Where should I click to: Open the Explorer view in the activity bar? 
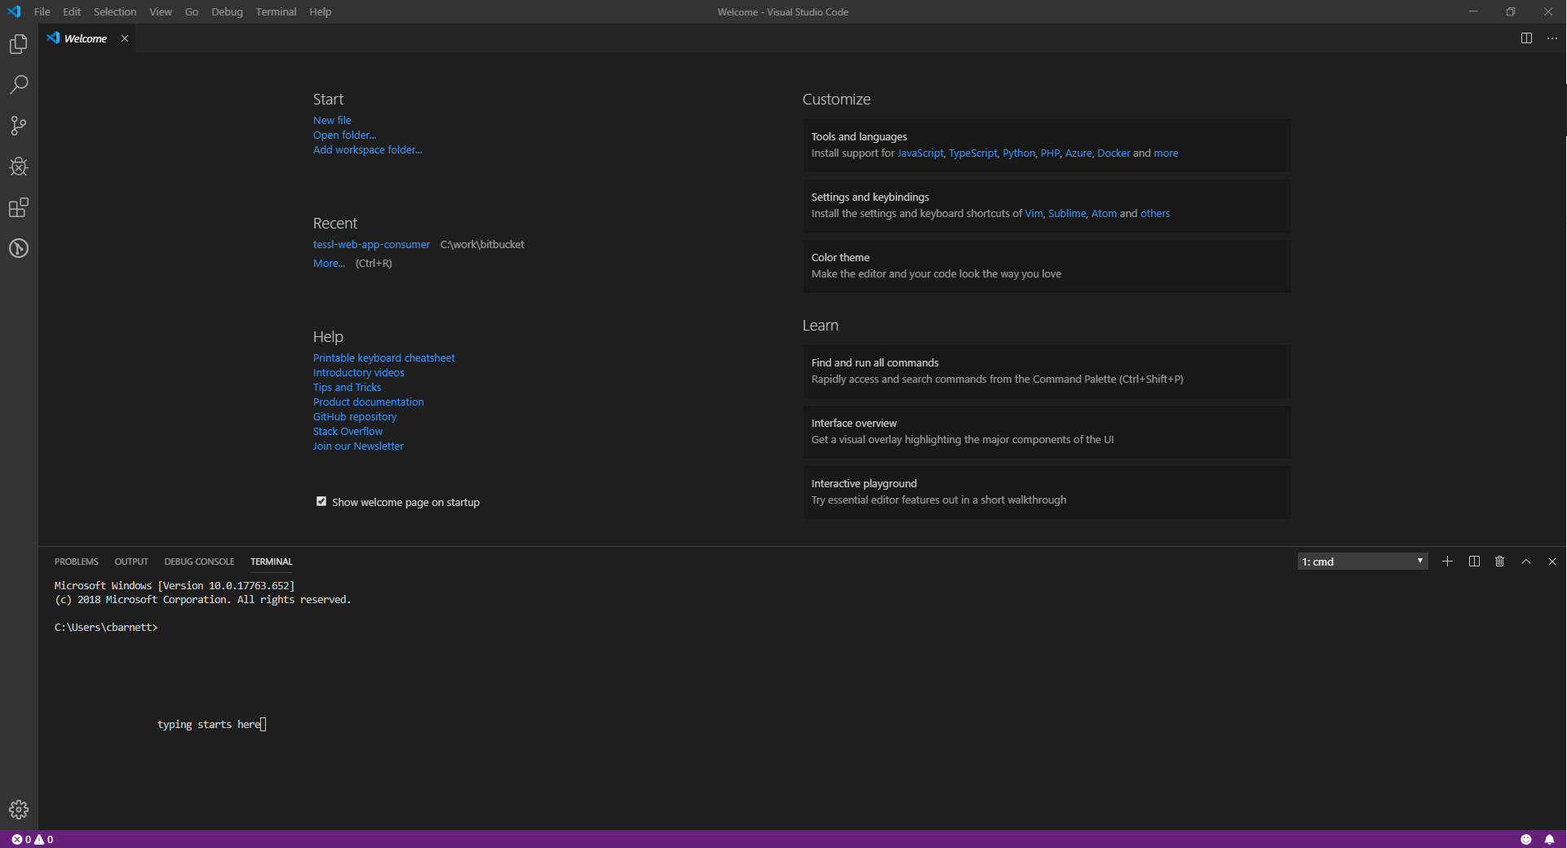[18, 44]
